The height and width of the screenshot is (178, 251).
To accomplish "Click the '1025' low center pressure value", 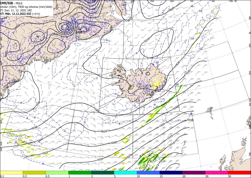I will click(79, 32).
